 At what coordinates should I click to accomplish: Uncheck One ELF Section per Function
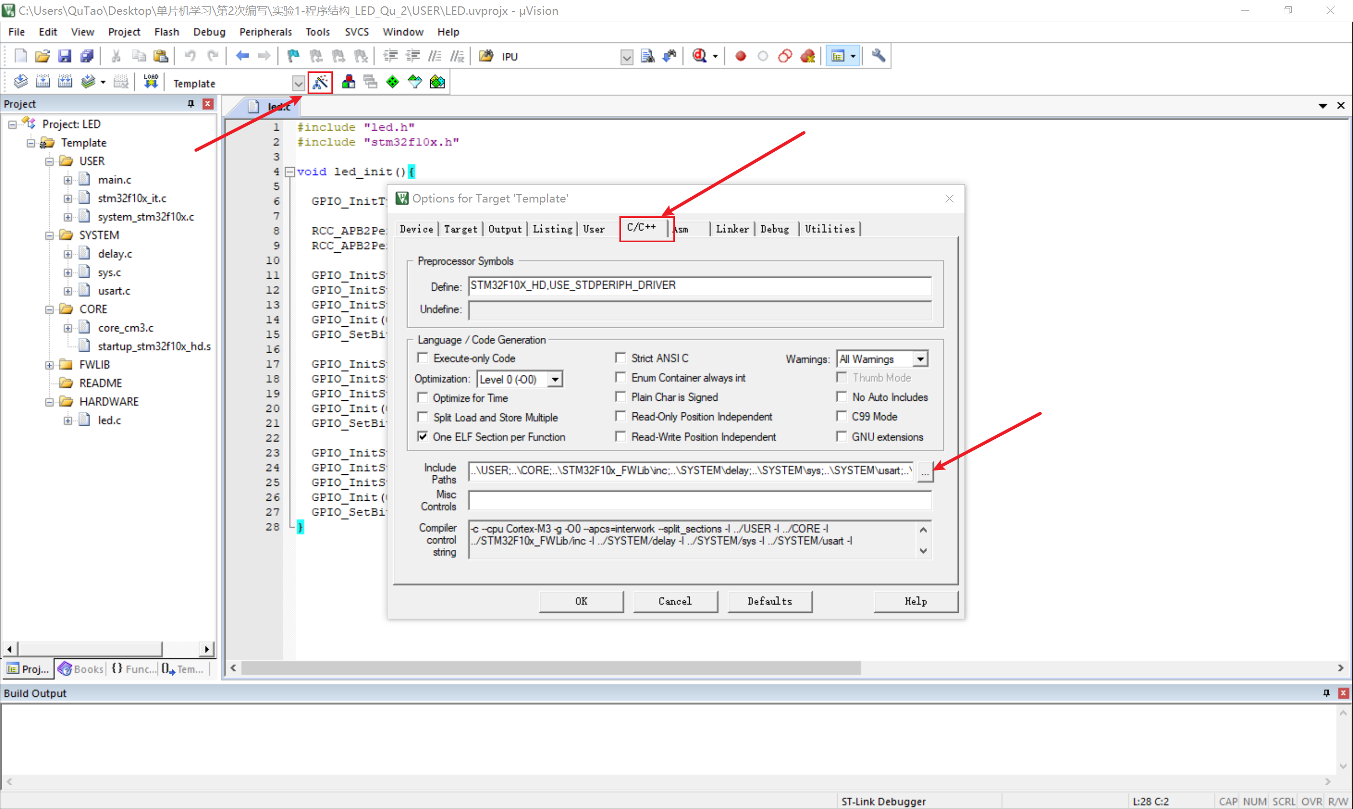[x=423, y=437]
